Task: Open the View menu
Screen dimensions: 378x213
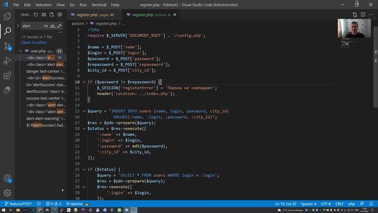Action: coord(60,5)
